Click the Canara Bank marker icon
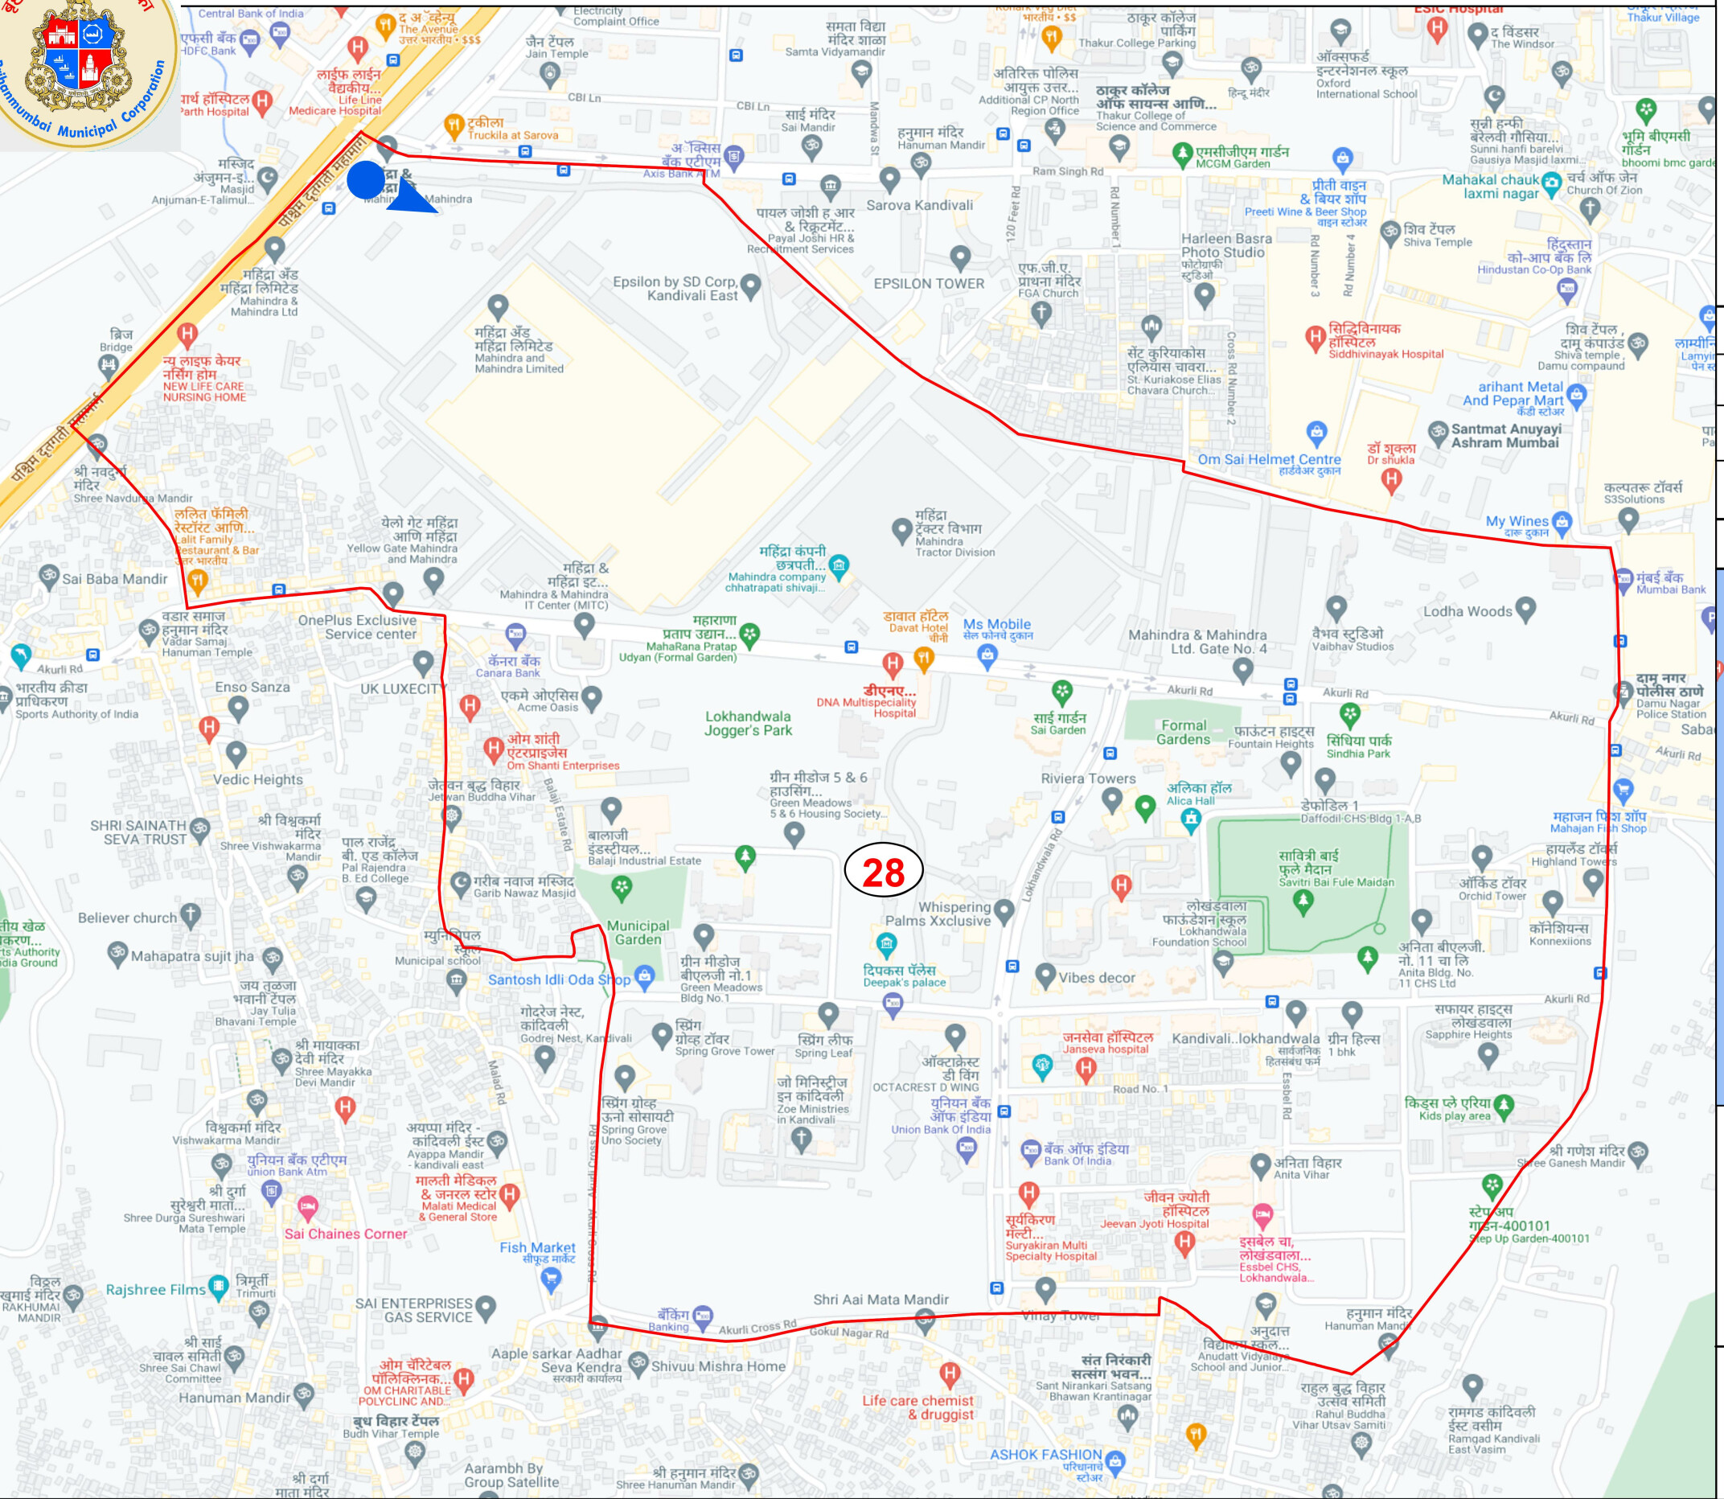1724x1499 pixels. (x=516, y=634)
